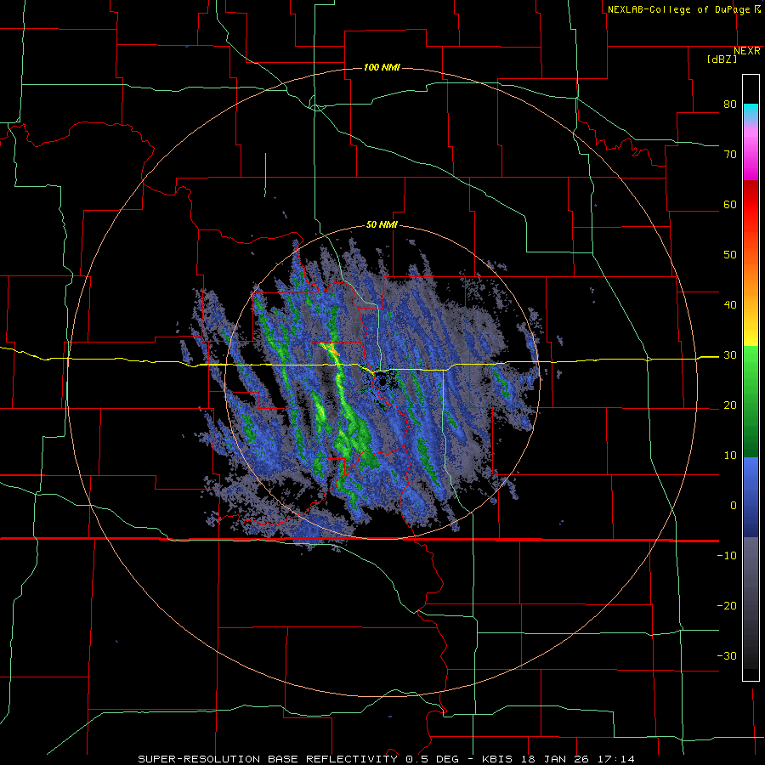This screenshot has height=765, width=765.
Task: Click the SUPER-RESOLUTION BASE REFLECTIVITY caption
Action: click(268, 759)
